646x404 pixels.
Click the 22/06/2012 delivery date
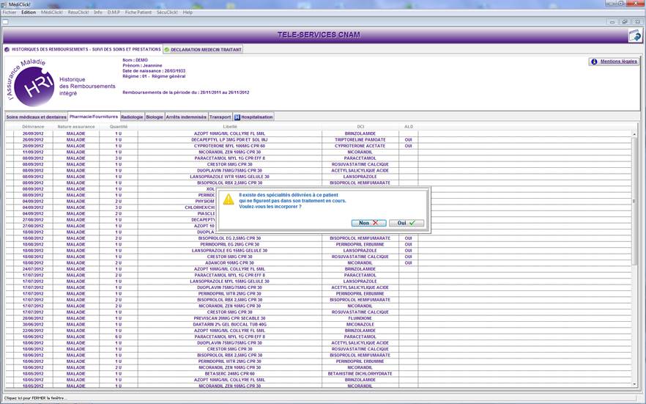pyautogui.click(x=33, y=331)
